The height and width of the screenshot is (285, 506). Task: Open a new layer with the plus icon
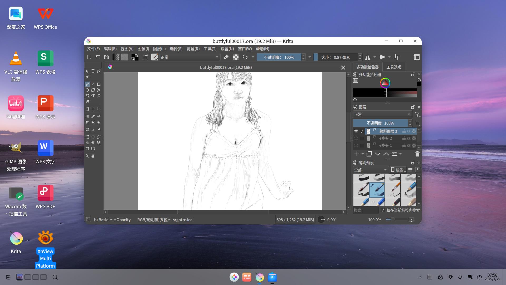357,154
